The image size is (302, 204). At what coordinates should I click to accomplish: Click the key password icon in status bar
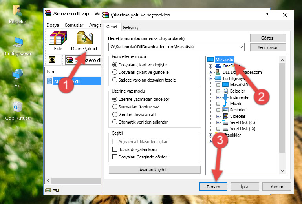[x=56, y=190]
